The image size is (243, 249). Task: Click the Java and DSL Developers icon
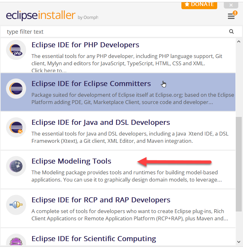16,127
